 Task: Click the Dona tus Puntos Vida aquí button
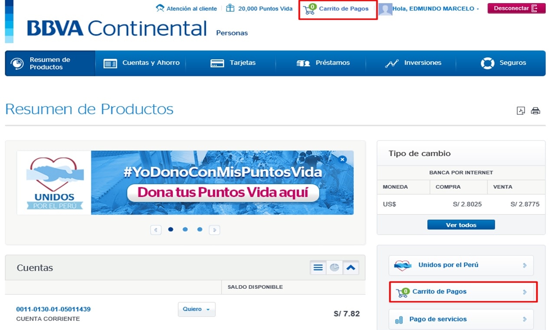pyautogui.click(x=223, y=193)
